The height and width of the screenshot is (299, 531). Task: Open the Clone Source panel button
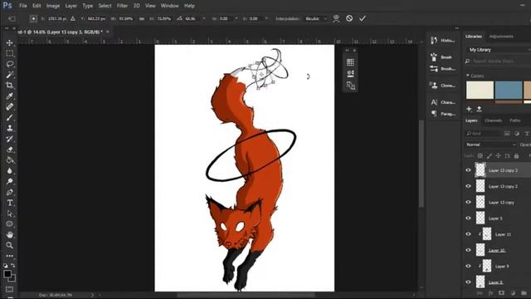pyautogui.click(x=442, y=85)
